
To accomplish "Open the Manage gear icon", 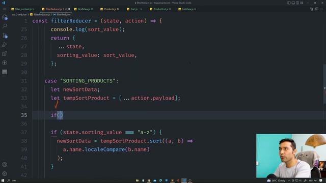I will 5,173.
